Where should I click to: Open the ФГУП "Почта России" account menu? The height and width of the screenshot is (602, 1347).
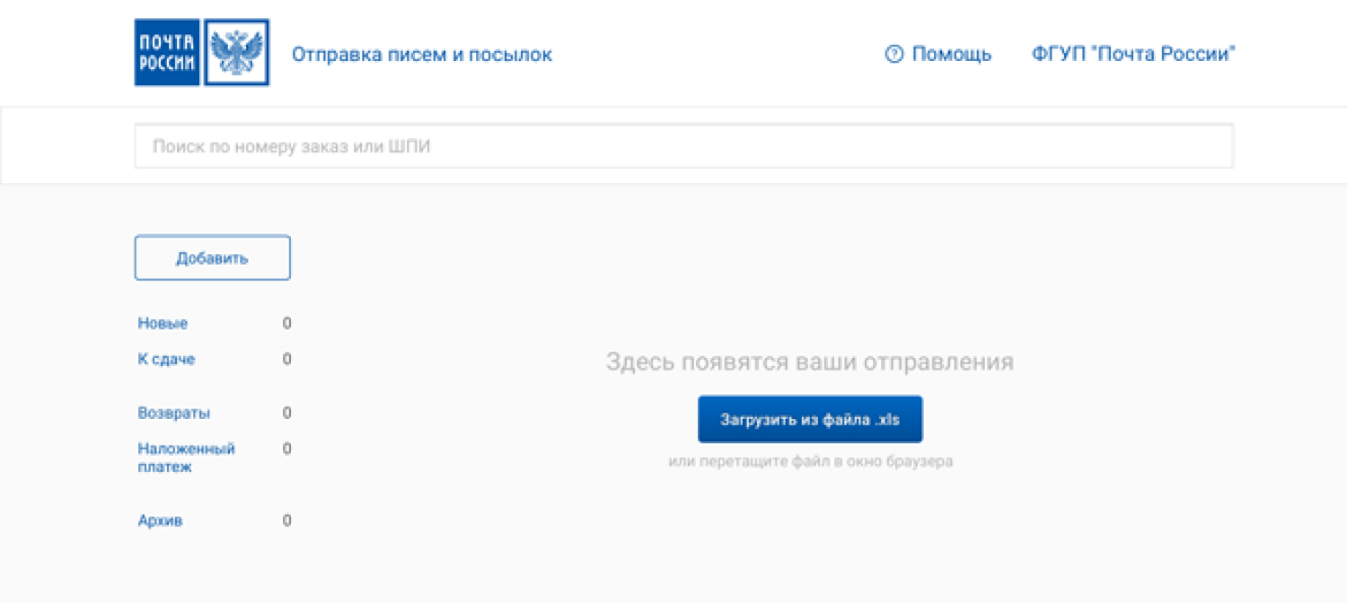1133,55
